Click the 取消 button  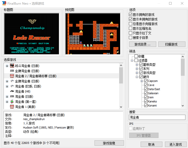point(151,144)
